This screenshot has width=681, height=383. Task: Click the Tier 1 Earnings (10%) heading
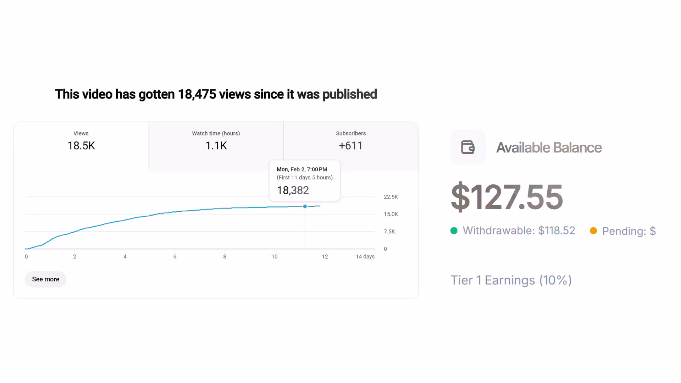point(511,280)
